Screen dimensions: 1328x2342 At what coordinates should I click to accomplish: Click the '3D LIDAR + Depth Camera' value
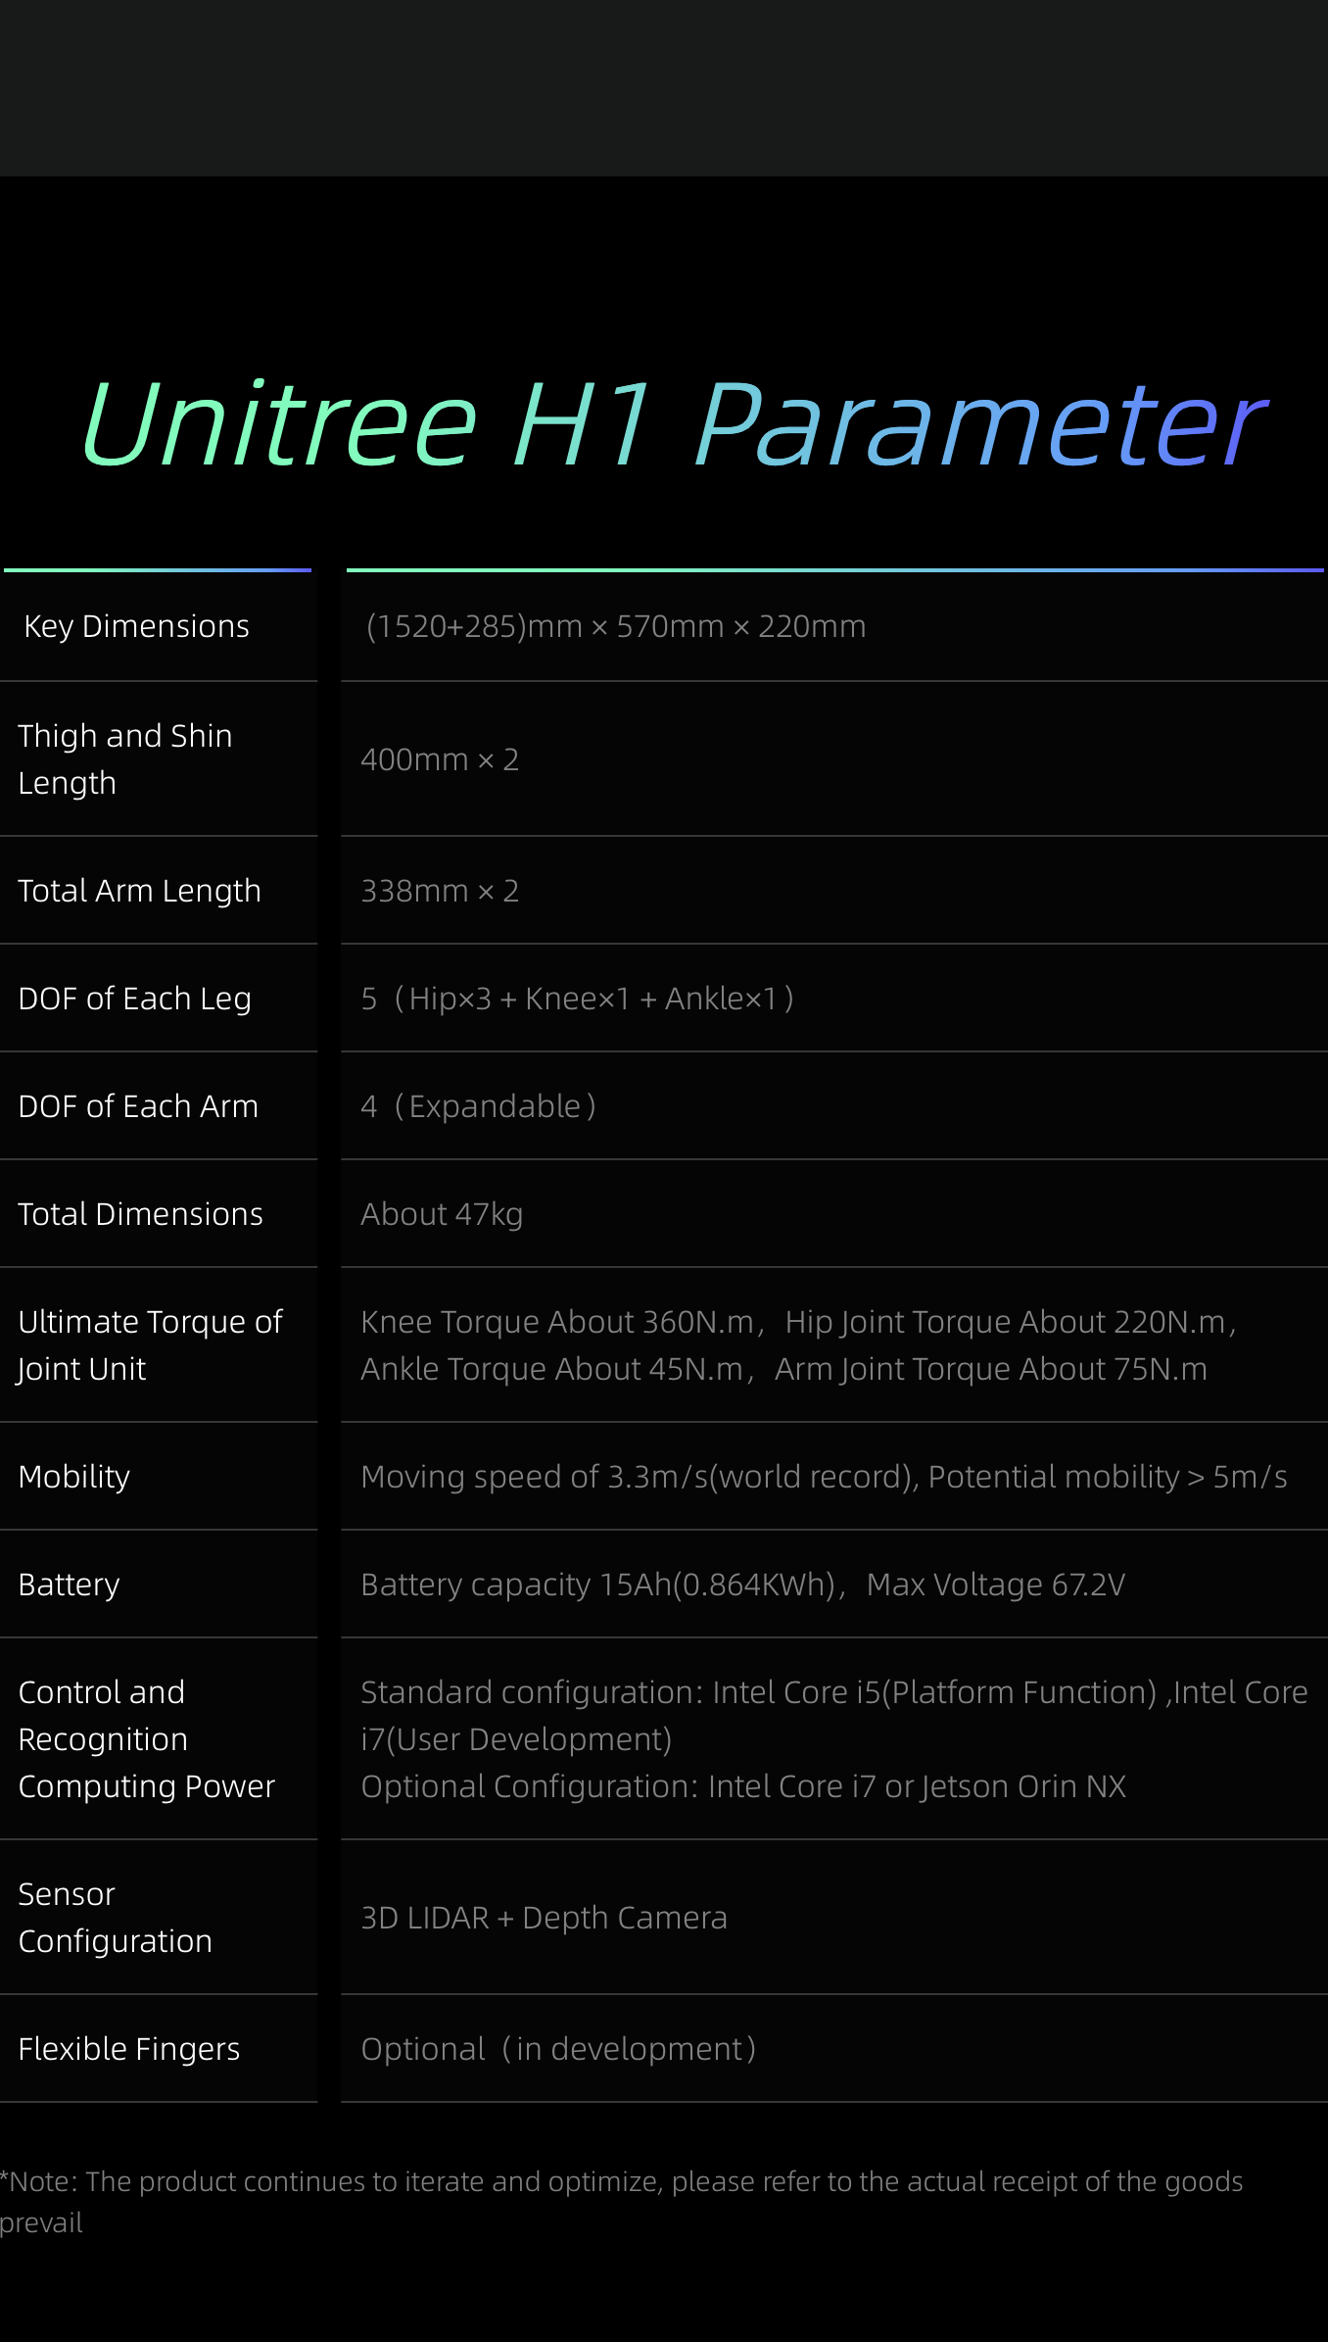coord(544,1918)
